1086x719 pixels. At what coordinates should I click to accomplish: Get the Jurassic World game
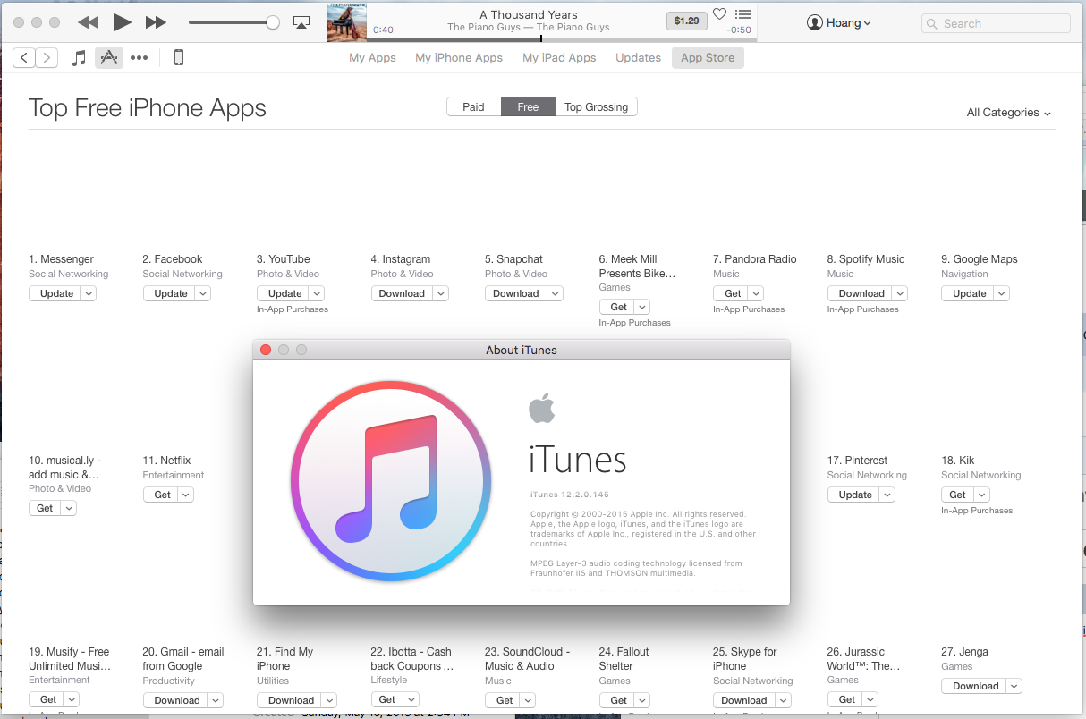846,700
